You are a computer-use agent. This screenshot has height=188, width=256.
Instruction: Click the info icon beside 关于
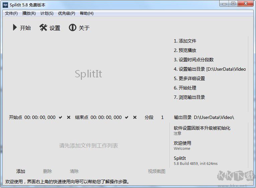pyautogui.click(x=73, y=27)
